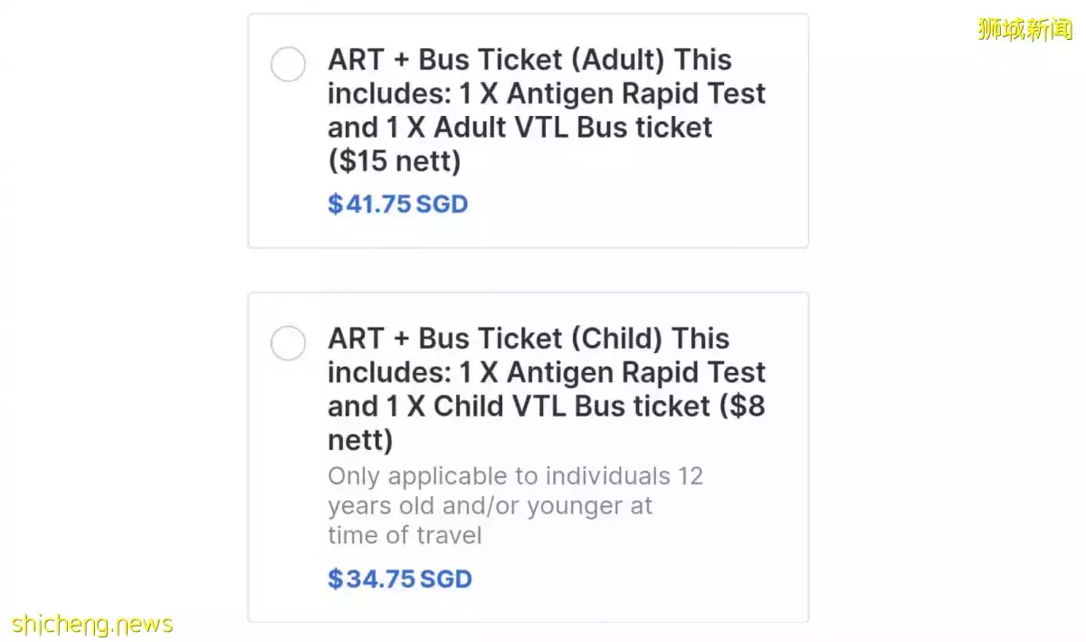Click the "SGD" label after 34.75

[x=445, y=579]
